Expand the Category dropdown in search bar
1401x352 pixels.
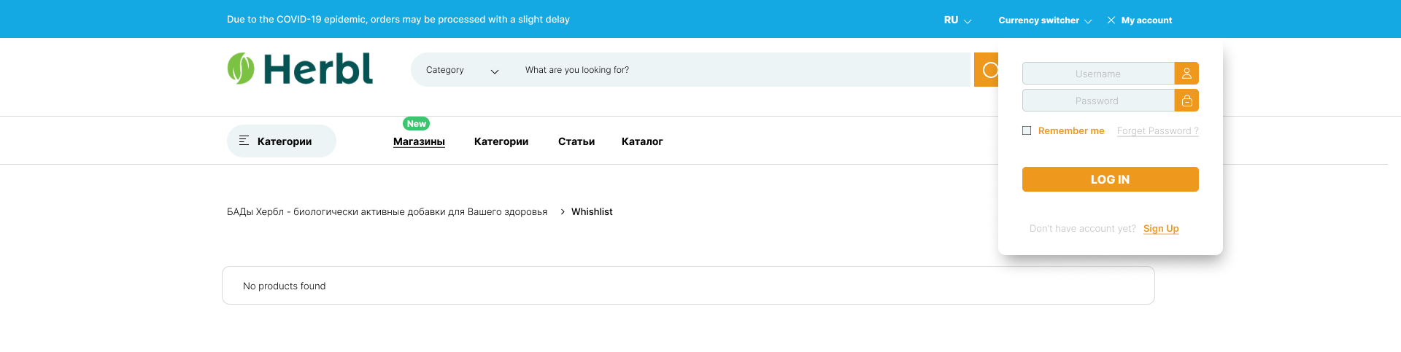click(462, 70)
